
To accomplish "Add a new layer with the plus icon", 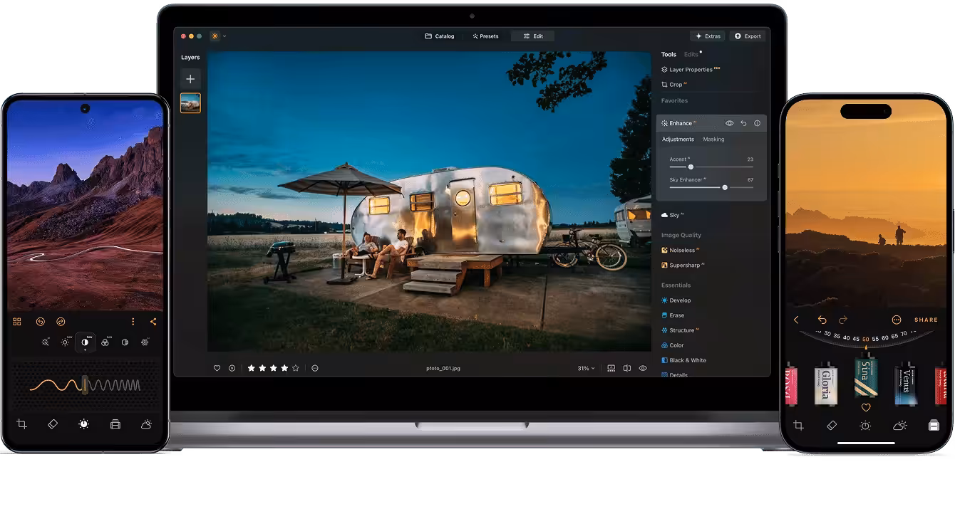I will (190, 79).
